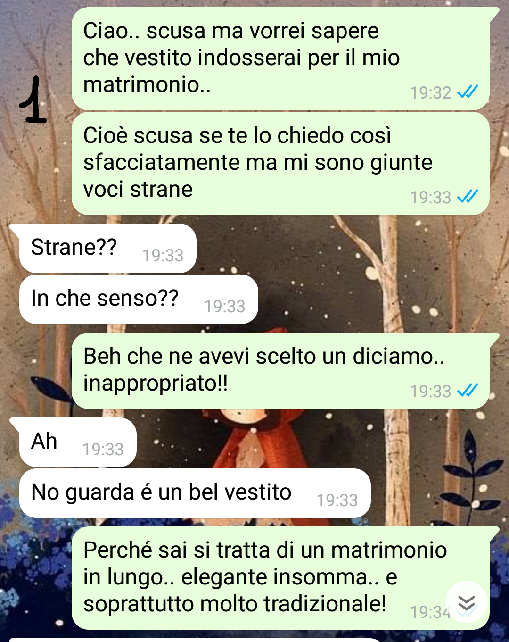Select the 'Beh che ne avevi scelto' message

click(281, 371)
